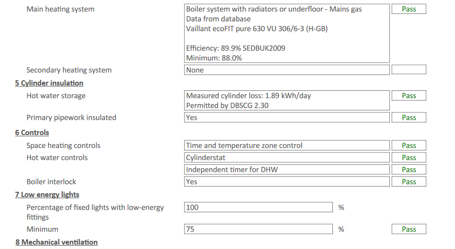Image resolution: width=455 pixels, height=249 pixels.
Task: Click the Secondary heating system None field
Action: point(287,70)
